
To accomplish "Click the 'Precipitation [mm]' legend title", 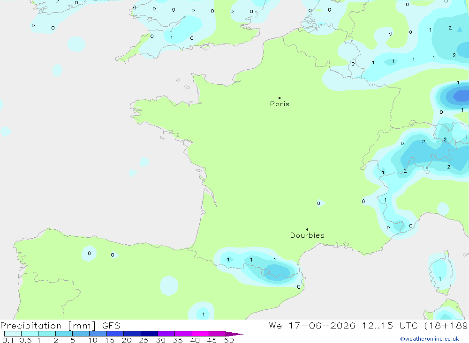I will point(48,326).
